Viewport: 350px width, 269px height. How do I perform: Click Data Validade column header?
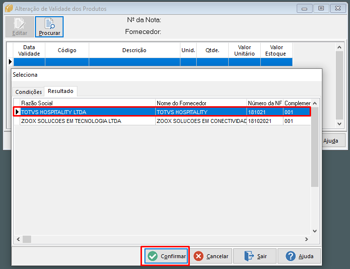29,50
